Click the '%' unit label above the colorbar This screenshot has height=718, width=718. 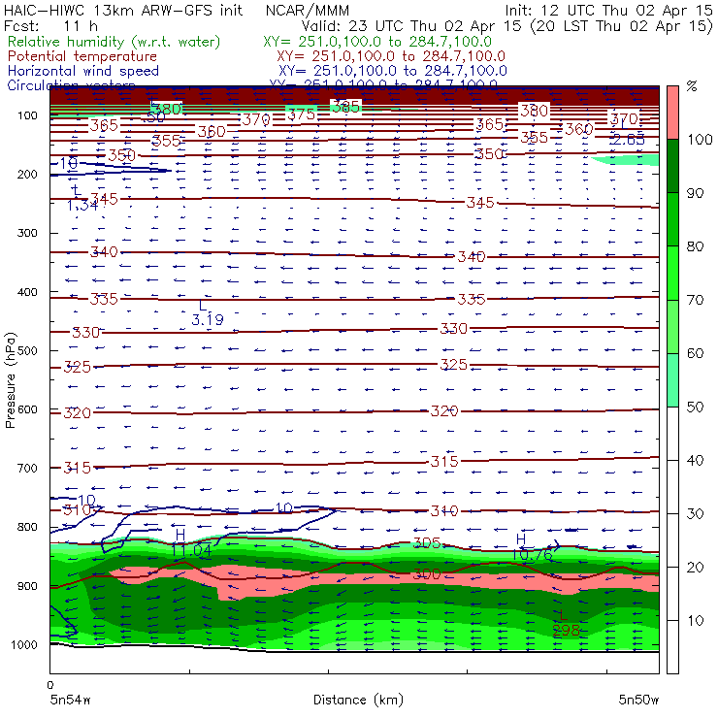coord(692,86)
